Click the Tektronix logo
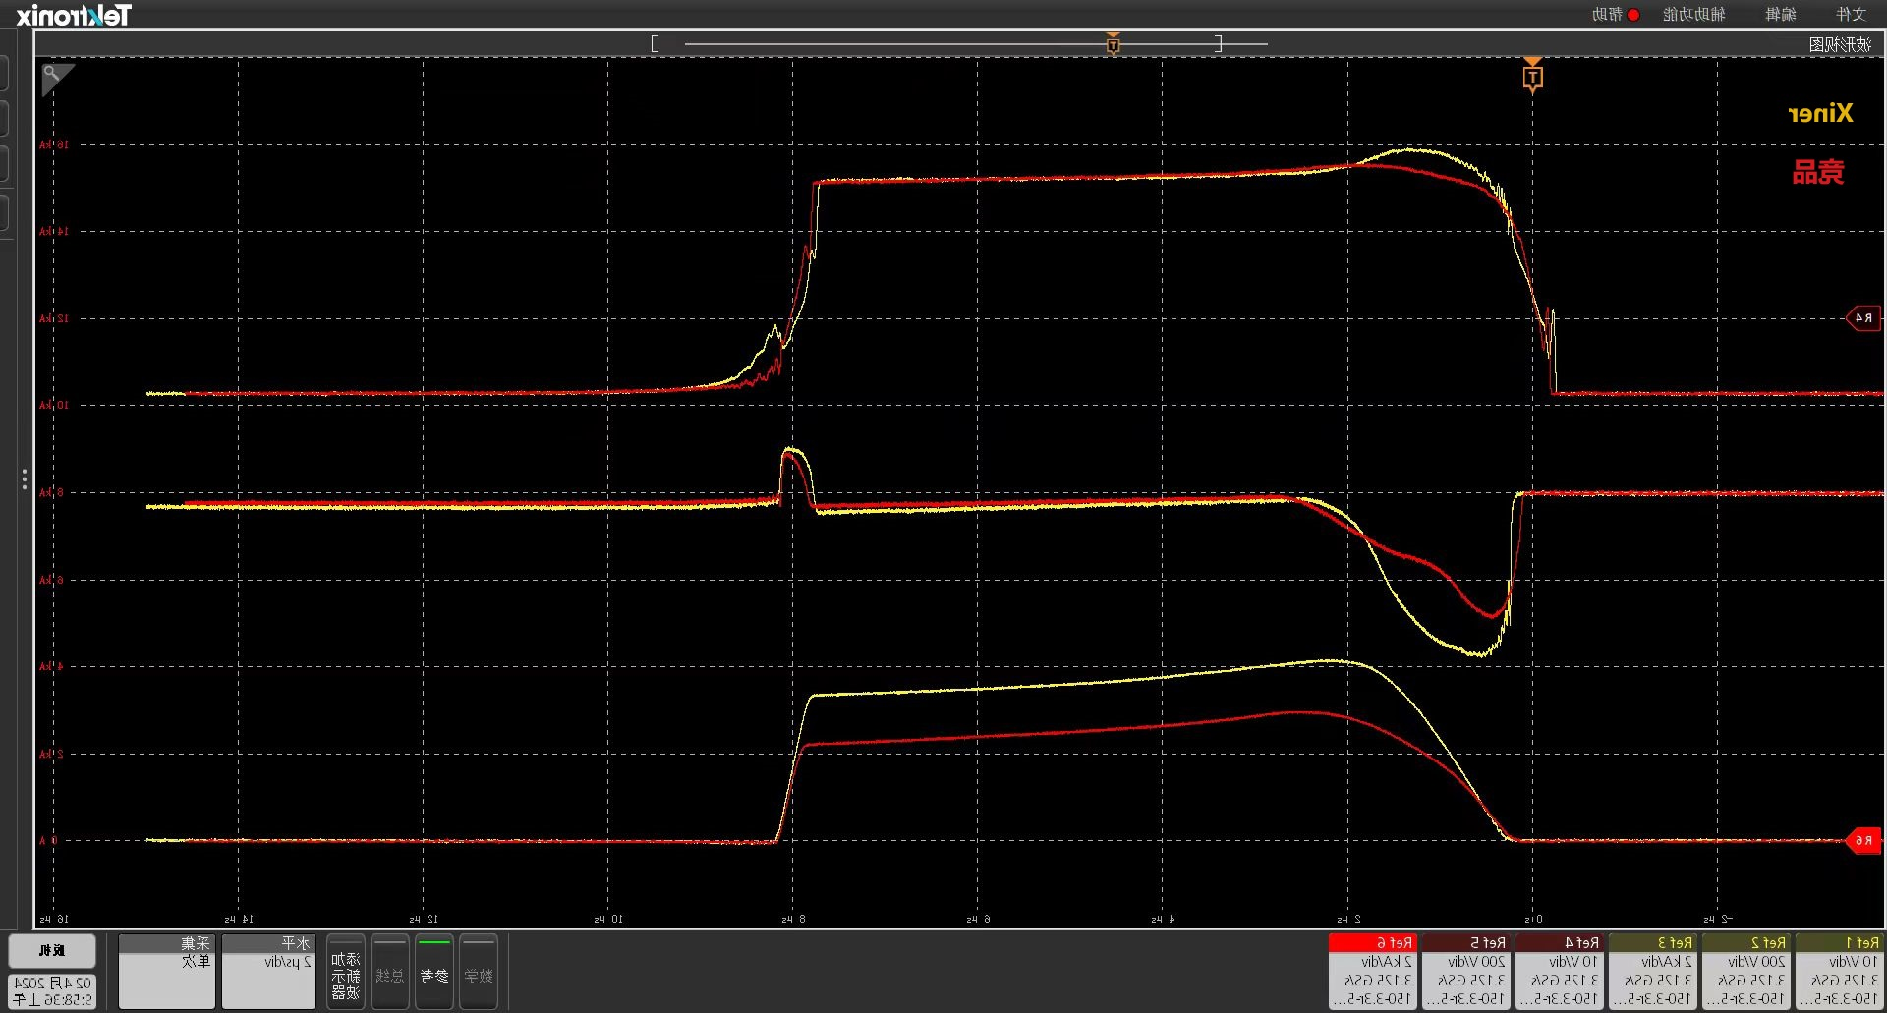Screen dimensions: 1887x1013 [x=74, y=15]
